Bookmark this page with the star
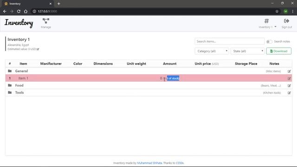 tap(277, 11)
